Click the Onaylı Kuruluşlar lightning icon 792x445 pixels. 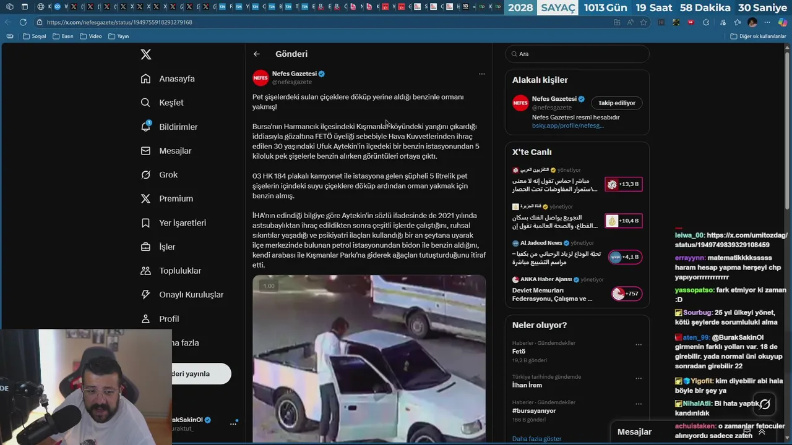(145, 295)
